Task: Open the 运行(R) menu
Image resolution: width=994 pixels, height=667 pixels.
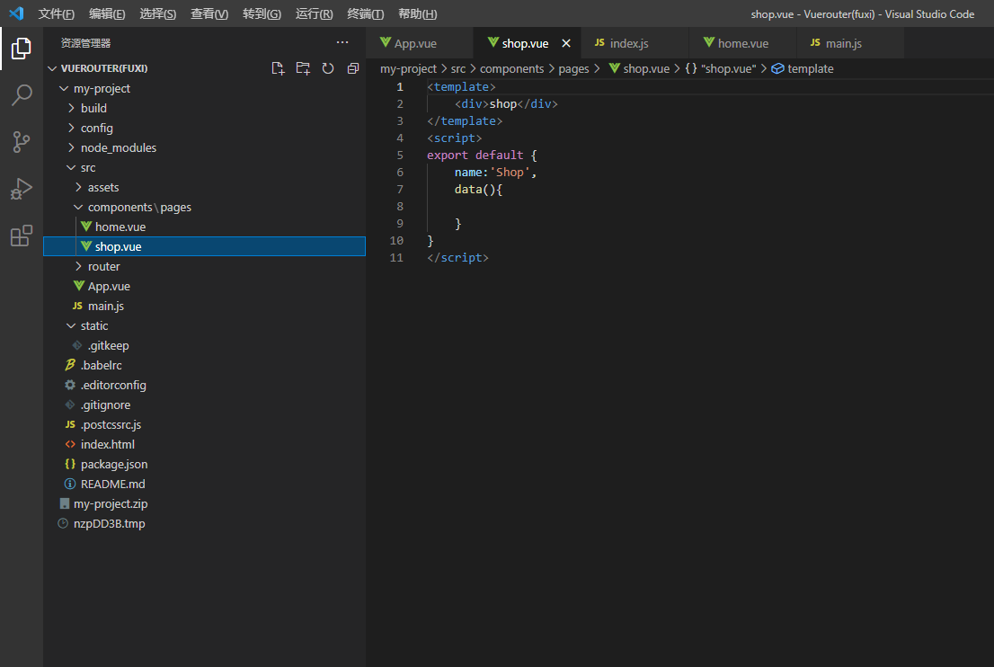Action: 315,14
